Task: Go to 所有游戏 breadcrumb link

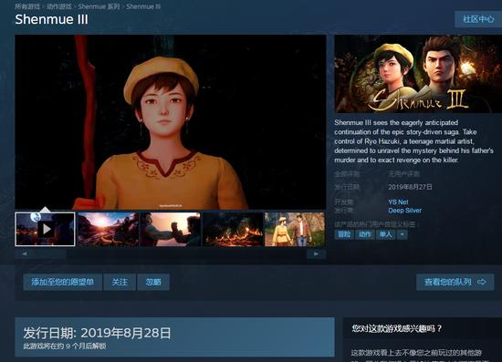Action: coord(27,6)
